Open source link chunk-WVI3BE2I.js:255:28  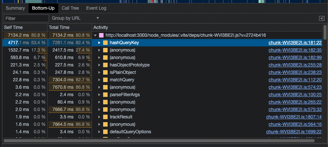pyautogui.click(x=295, y=65)
